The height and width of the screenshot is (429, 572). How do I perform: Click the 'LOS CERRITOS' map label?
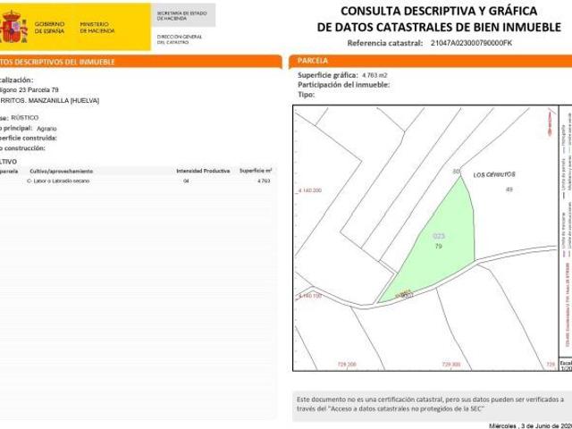point(494,174)
